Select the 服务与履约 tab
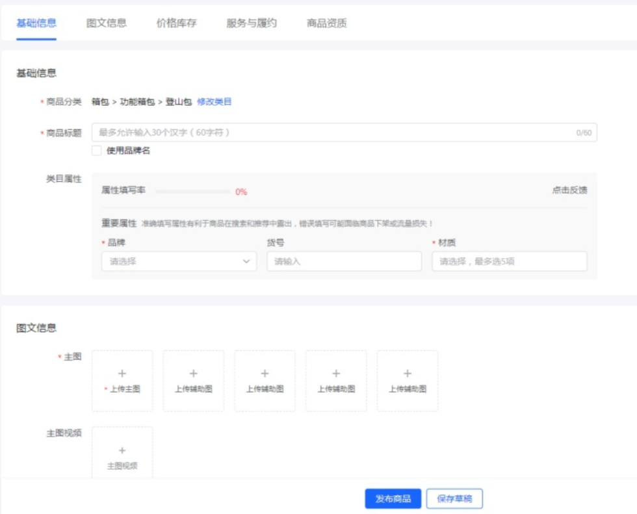 tap(252, 23)
